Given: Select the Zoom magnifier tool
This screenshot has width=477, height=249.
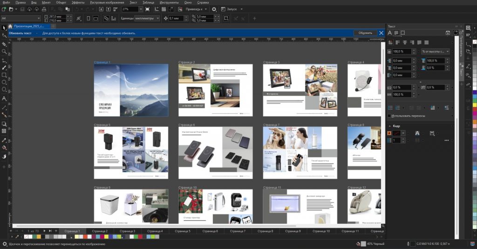Looking at the screenshot, I should coord(4,51).
